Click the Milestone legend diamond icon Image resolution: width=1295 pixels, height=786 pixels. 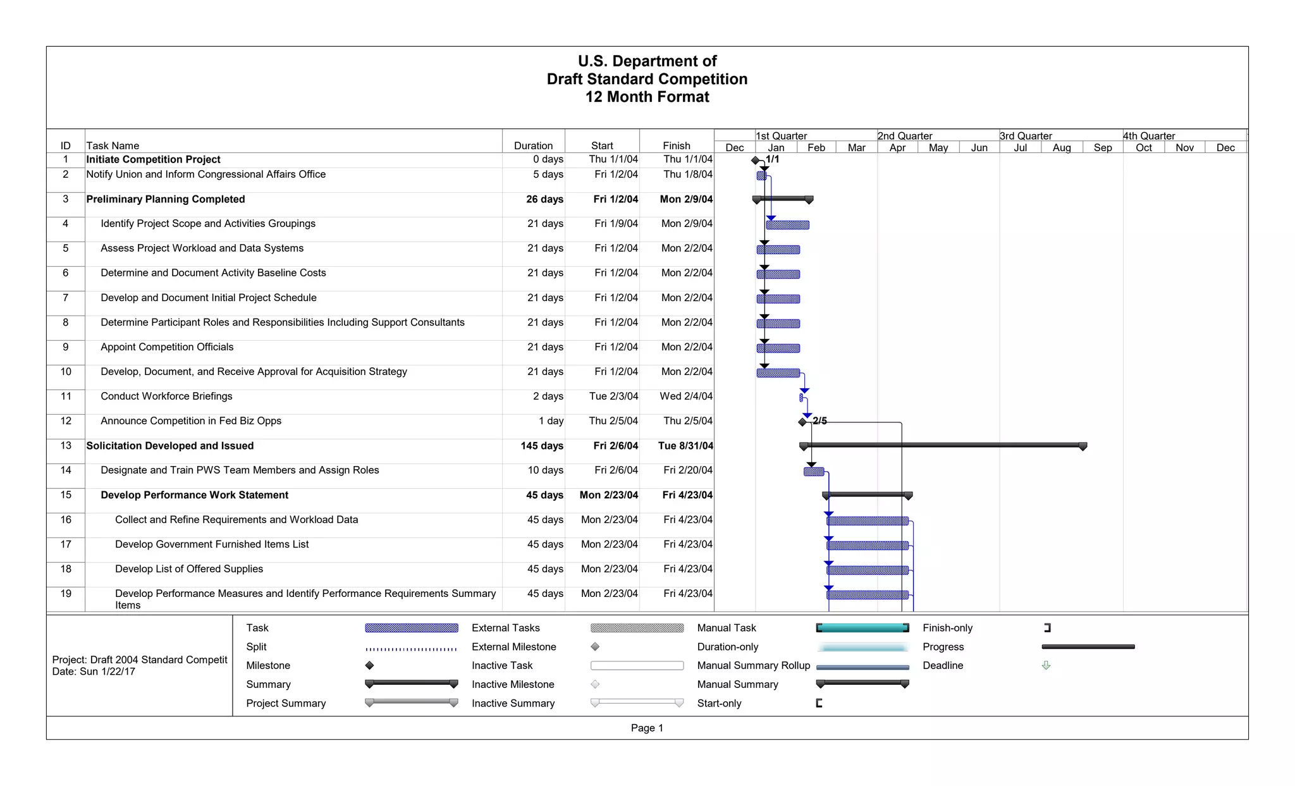370,665
